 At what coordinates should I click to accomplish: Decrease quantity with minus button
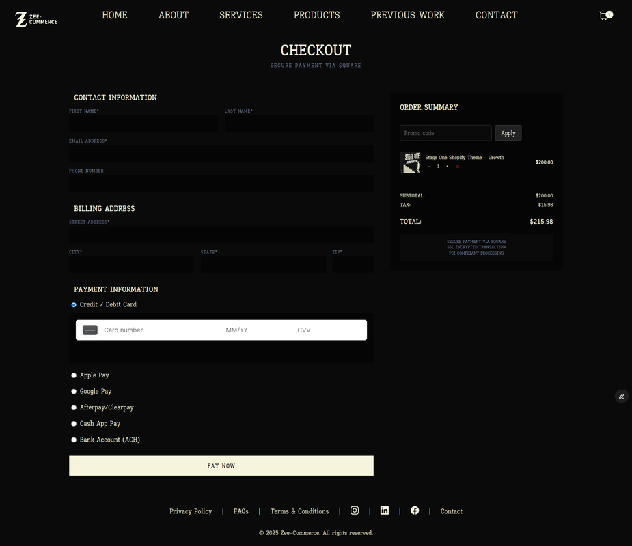click(430, 167)
